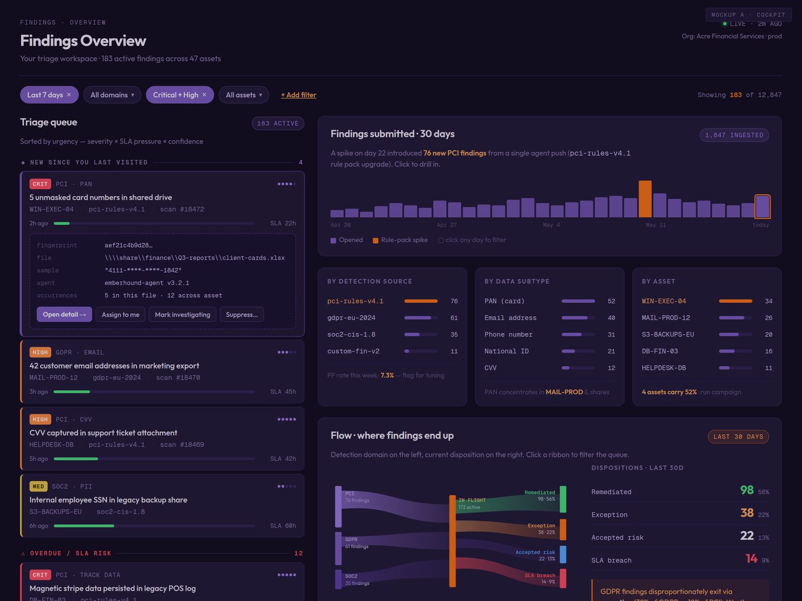802x601 pixels.
Task: Select the orange rule-pack spike bar
Action: (x=645, y=199)
